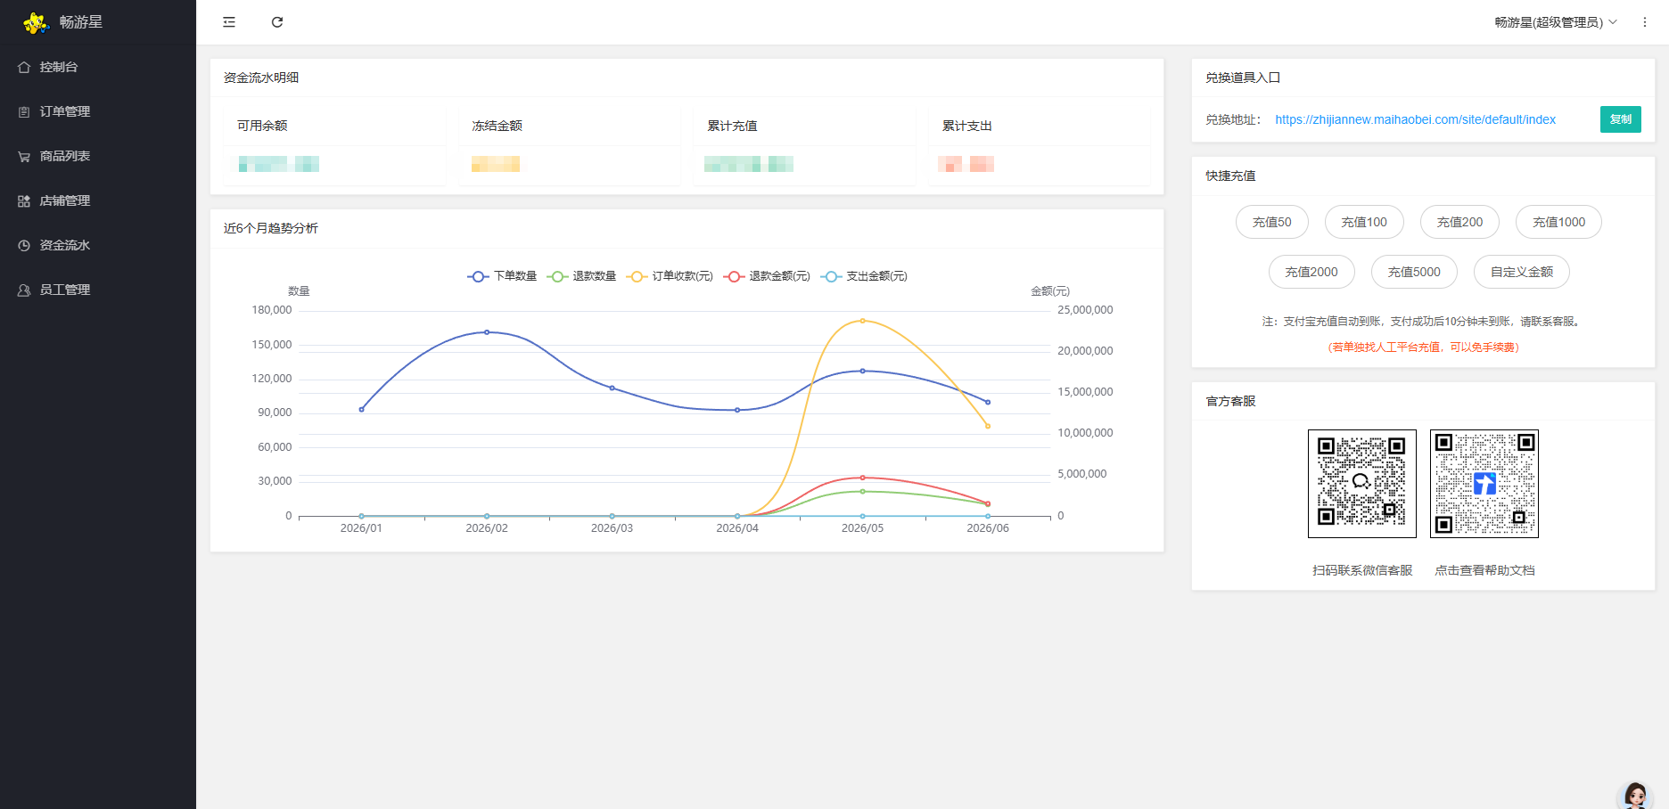Open the zhijiannew.maihaobei.com exchange link

[1415, 119]
